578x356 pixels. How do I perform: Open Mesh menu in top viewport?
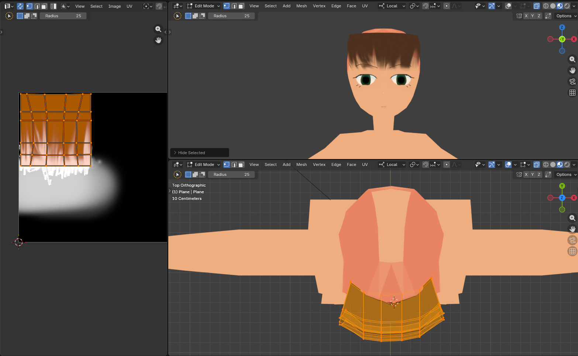[x=302, y=6]
